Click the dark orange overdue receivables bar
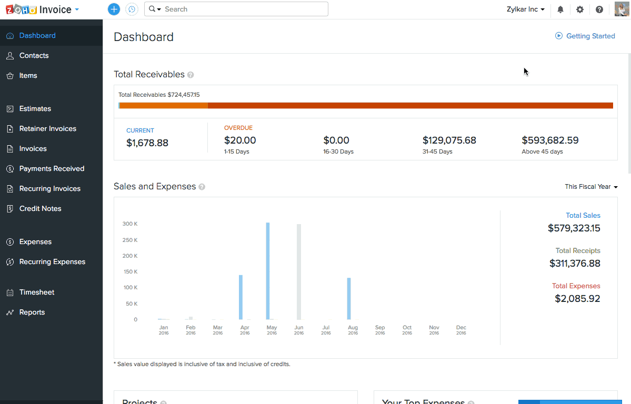Viewport: 631px width, 404px height. coord(410,106)
